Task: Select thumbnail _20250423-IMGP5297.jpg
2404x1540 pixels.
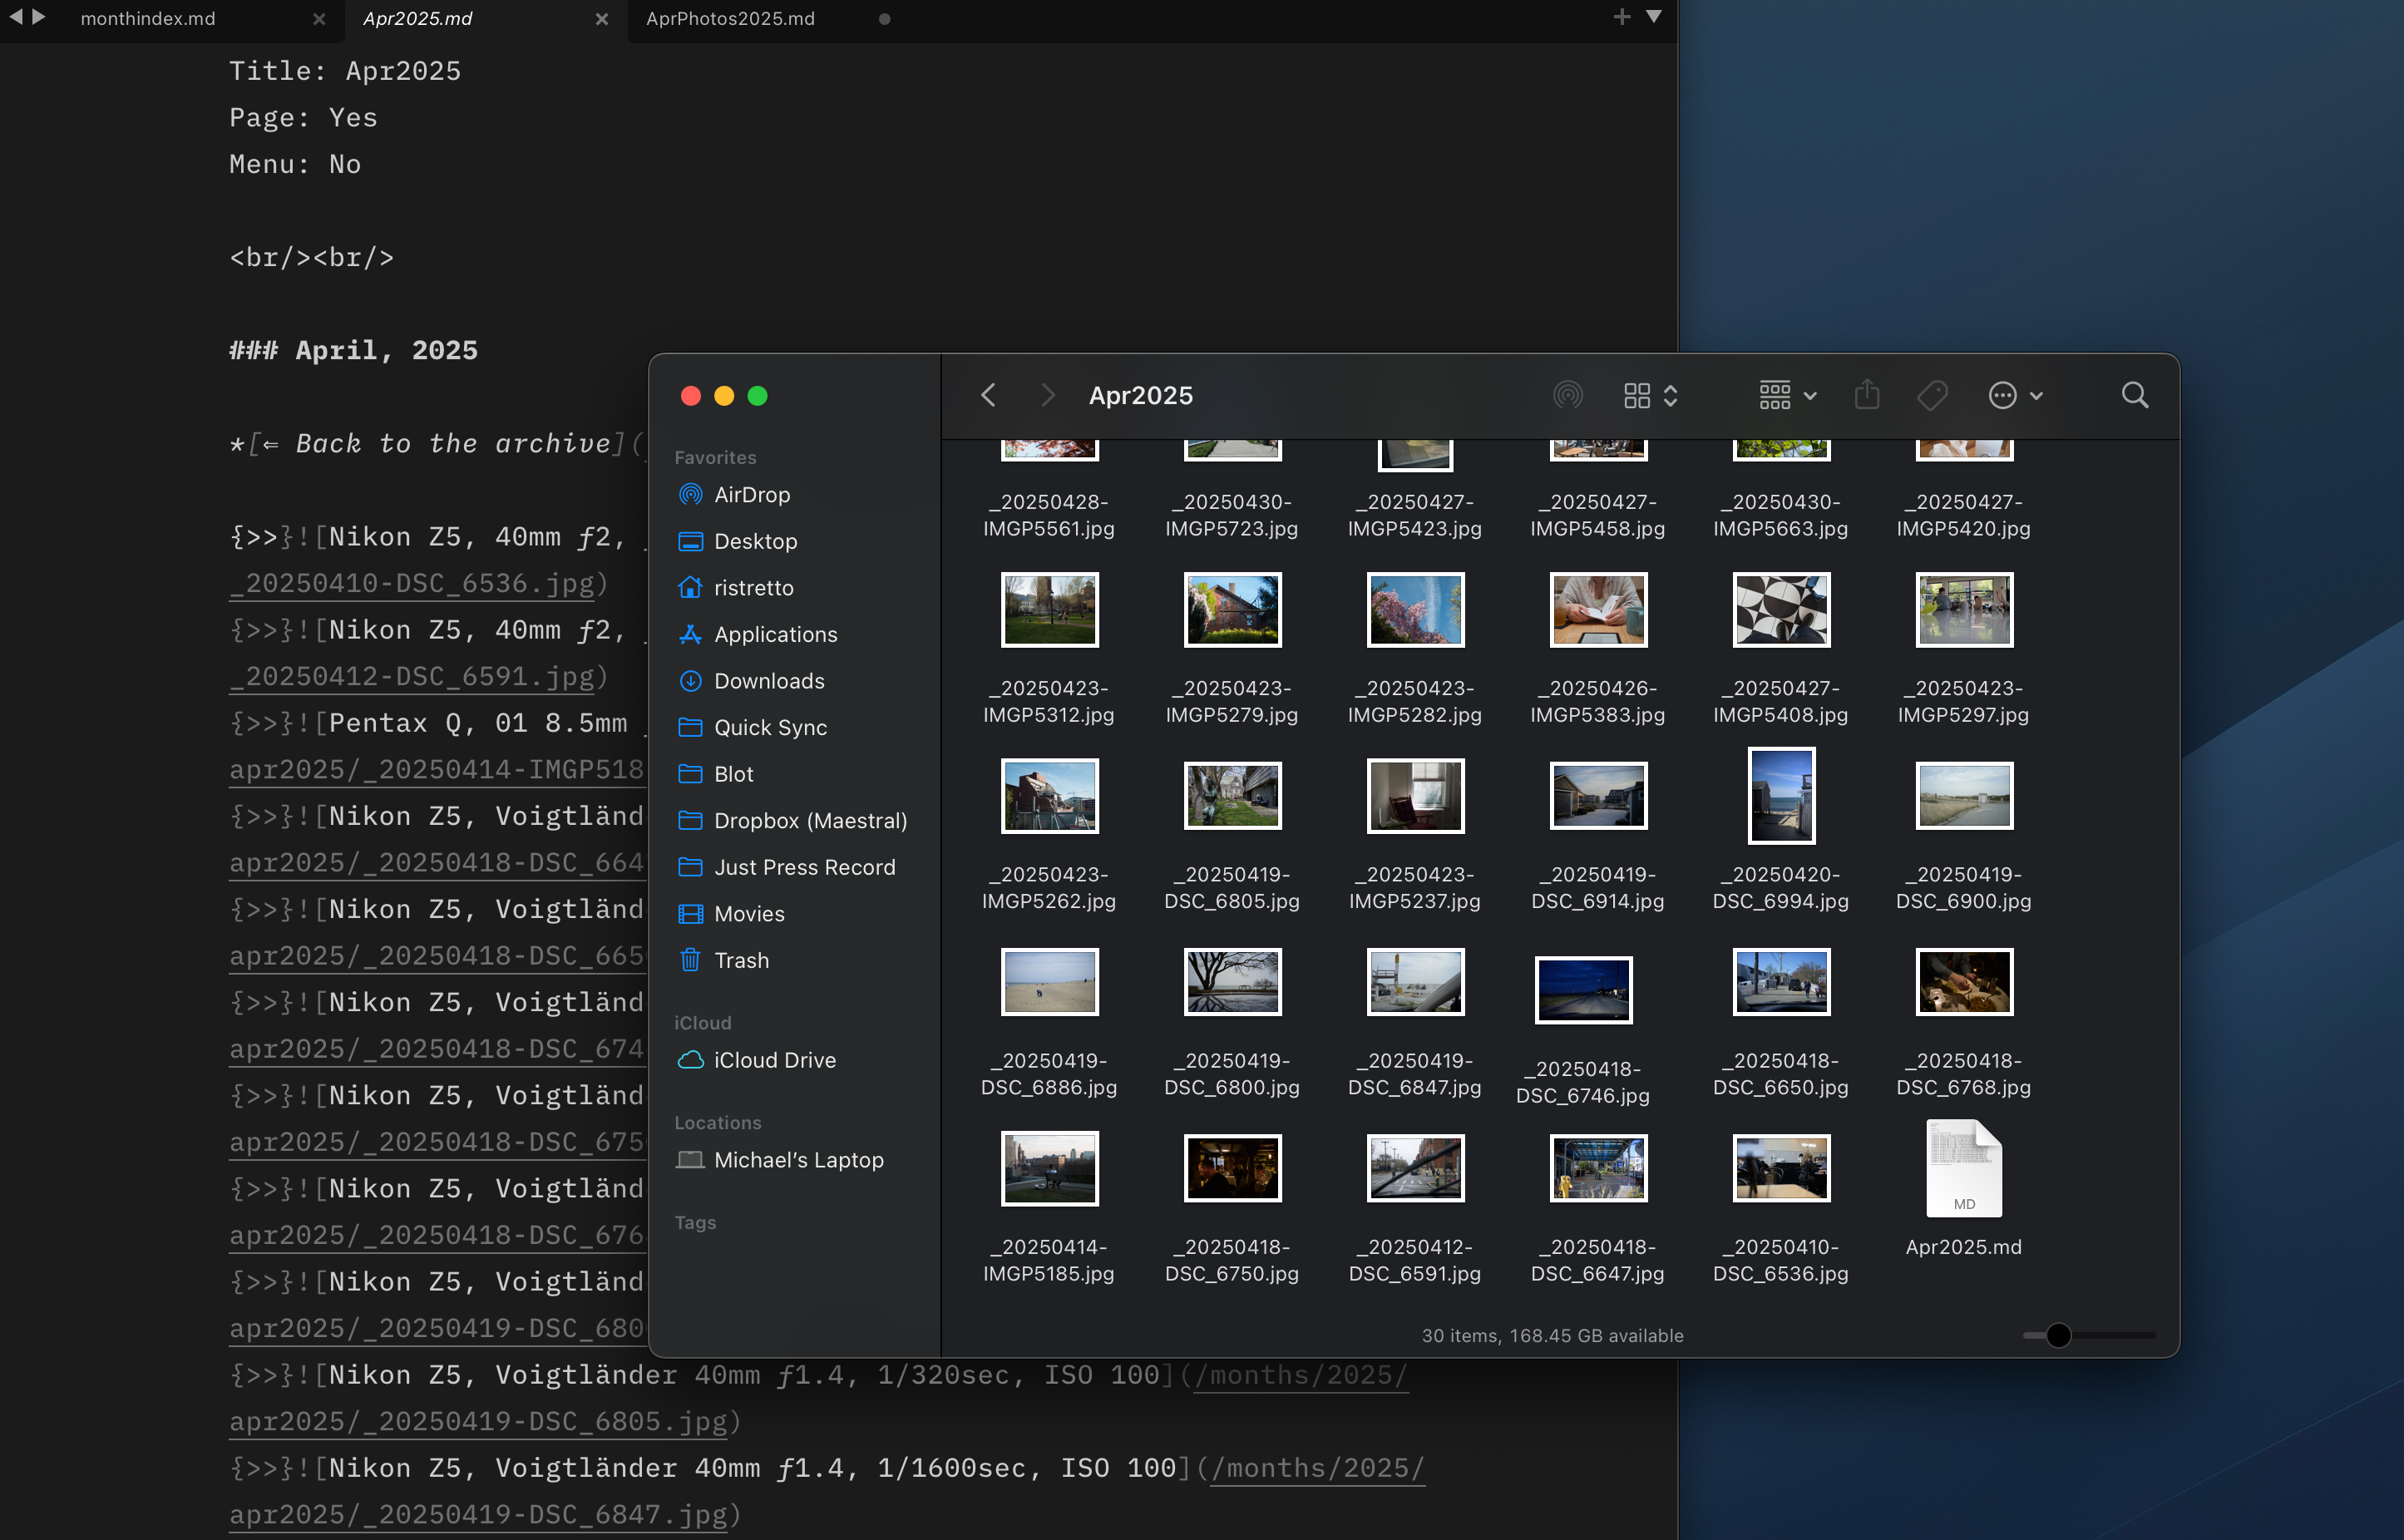Action: [1964, 609]
